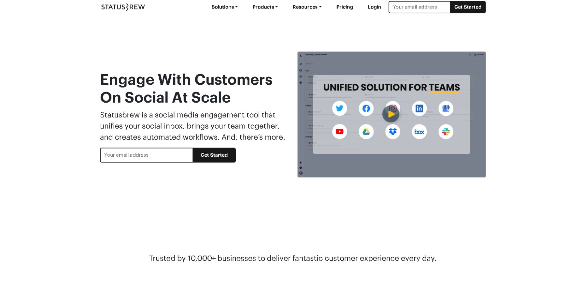
Task: Click the Dropbox icon in video
Action: click(x=393, y=131)
